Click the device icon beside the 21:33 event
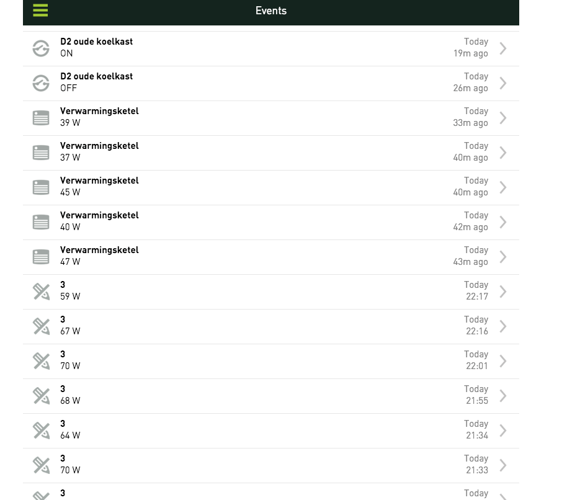The image size is (567, 500). click(41, 465)
